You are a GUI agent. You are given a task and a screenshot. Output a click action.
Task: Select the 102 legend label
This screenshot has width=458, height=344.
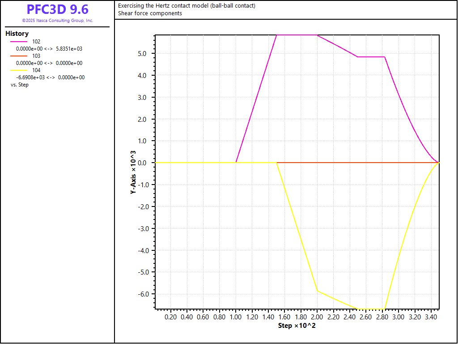36,42
